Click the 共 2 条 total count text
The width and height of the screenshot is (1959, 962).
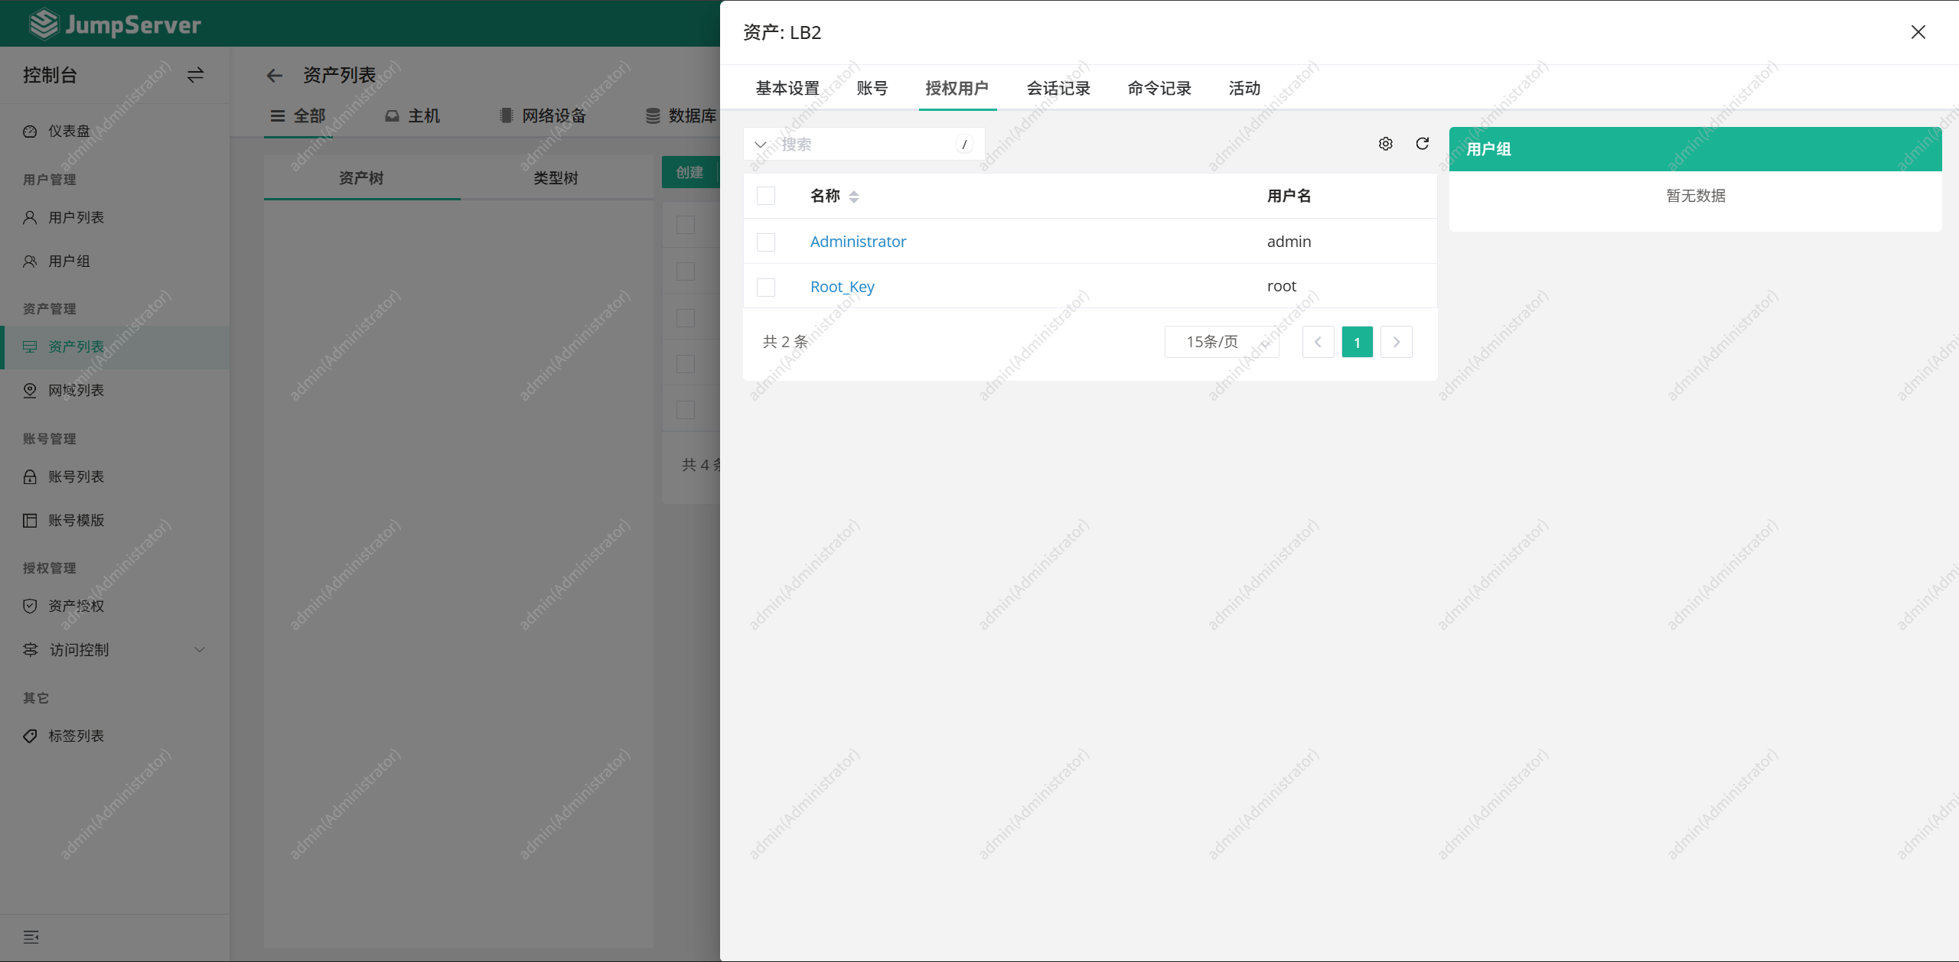785,342
